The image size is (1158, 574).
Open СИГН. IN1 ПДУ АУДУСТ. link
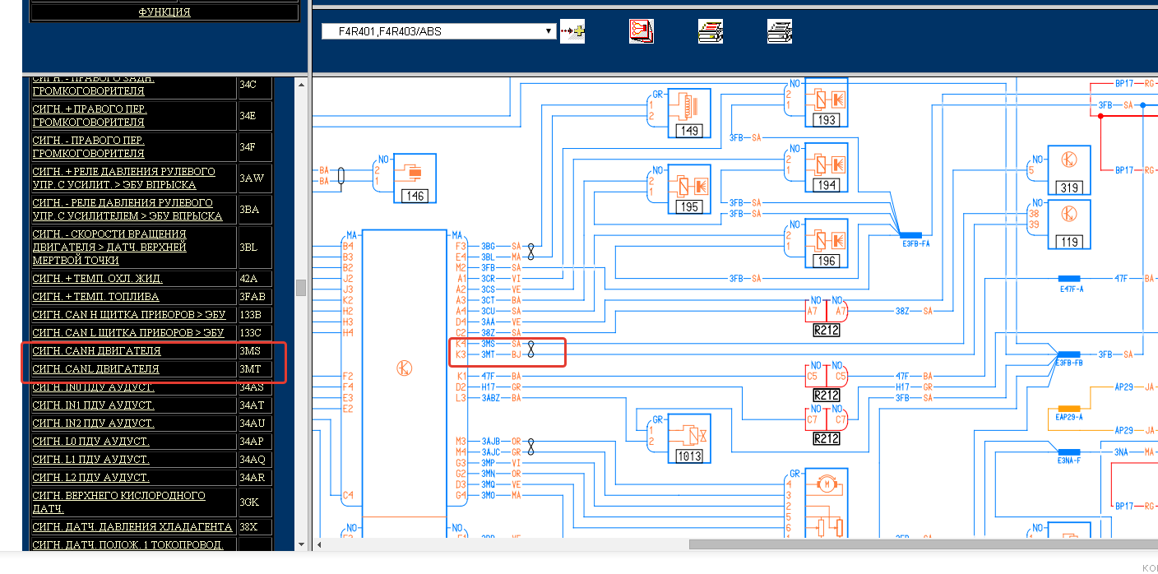93,405
